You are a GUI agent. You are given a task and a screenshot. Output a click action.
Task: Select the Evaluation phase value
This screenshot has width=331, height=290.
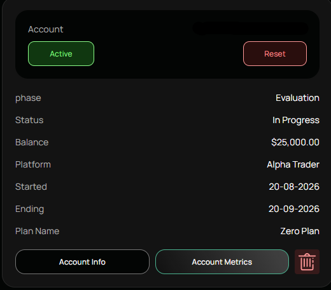pyautogui.click(x=297, y=98)
